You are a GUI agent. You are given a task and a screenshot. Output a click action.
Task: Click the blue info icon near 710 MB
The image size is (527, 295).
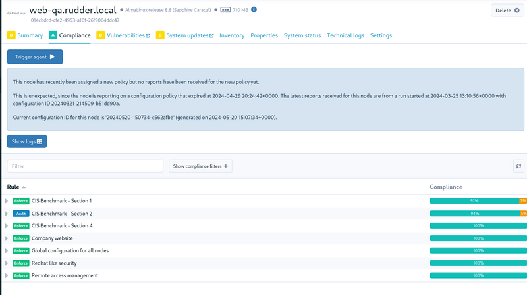click(254, 9)
